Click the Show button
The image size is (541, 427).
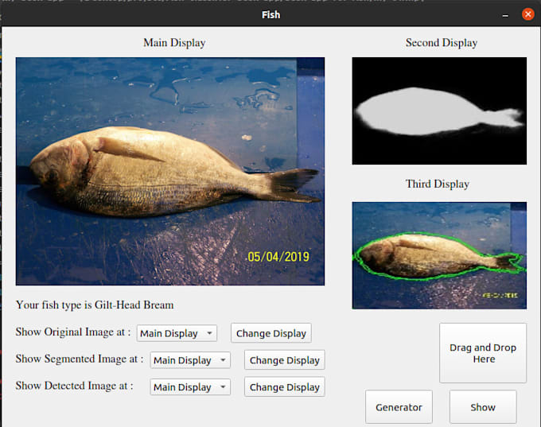483,407
